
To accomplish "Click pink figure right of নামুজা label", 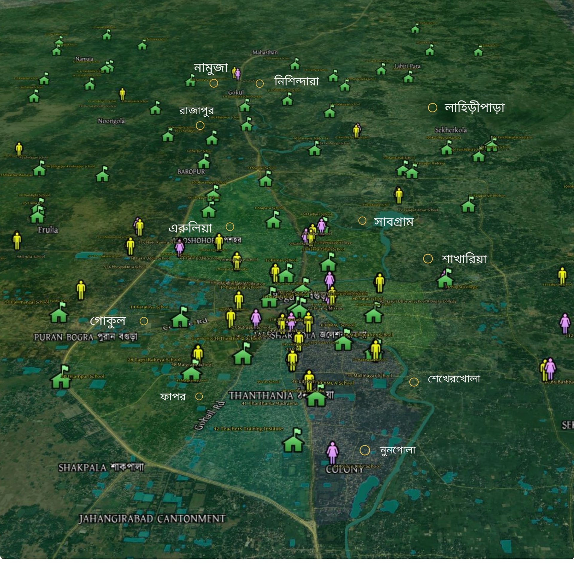I will [x=238, y=74].
